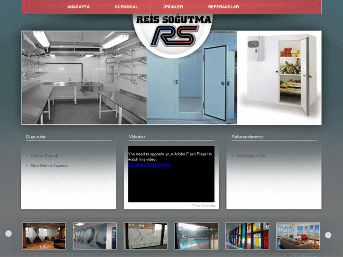Open the ANASAYFA menu item
The width and height of the screenshot is (343, 257).
78,7
